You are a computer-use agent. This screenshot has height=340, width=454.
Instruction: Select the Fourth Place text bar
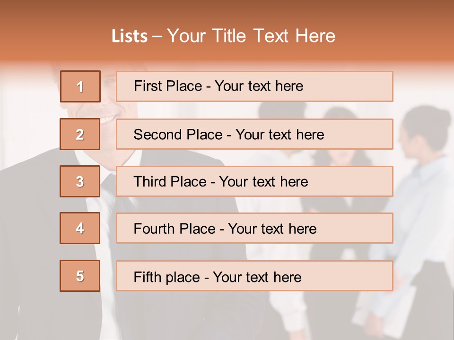pos(254,229)
